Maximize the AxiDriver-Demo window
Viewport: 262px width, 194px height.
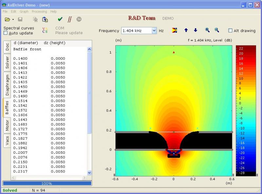[250, 5]
